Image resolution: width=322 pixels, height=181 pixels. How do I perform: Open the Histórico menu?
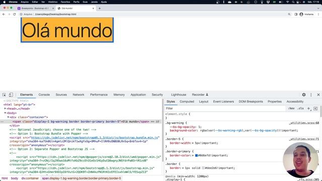53,2
